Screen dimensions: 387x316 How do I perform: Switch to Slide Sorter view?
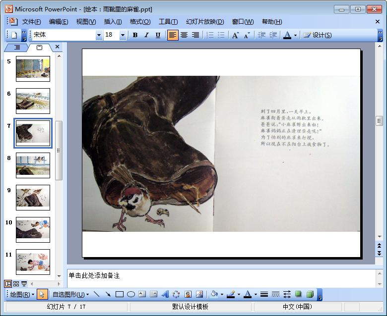[16, 284]
